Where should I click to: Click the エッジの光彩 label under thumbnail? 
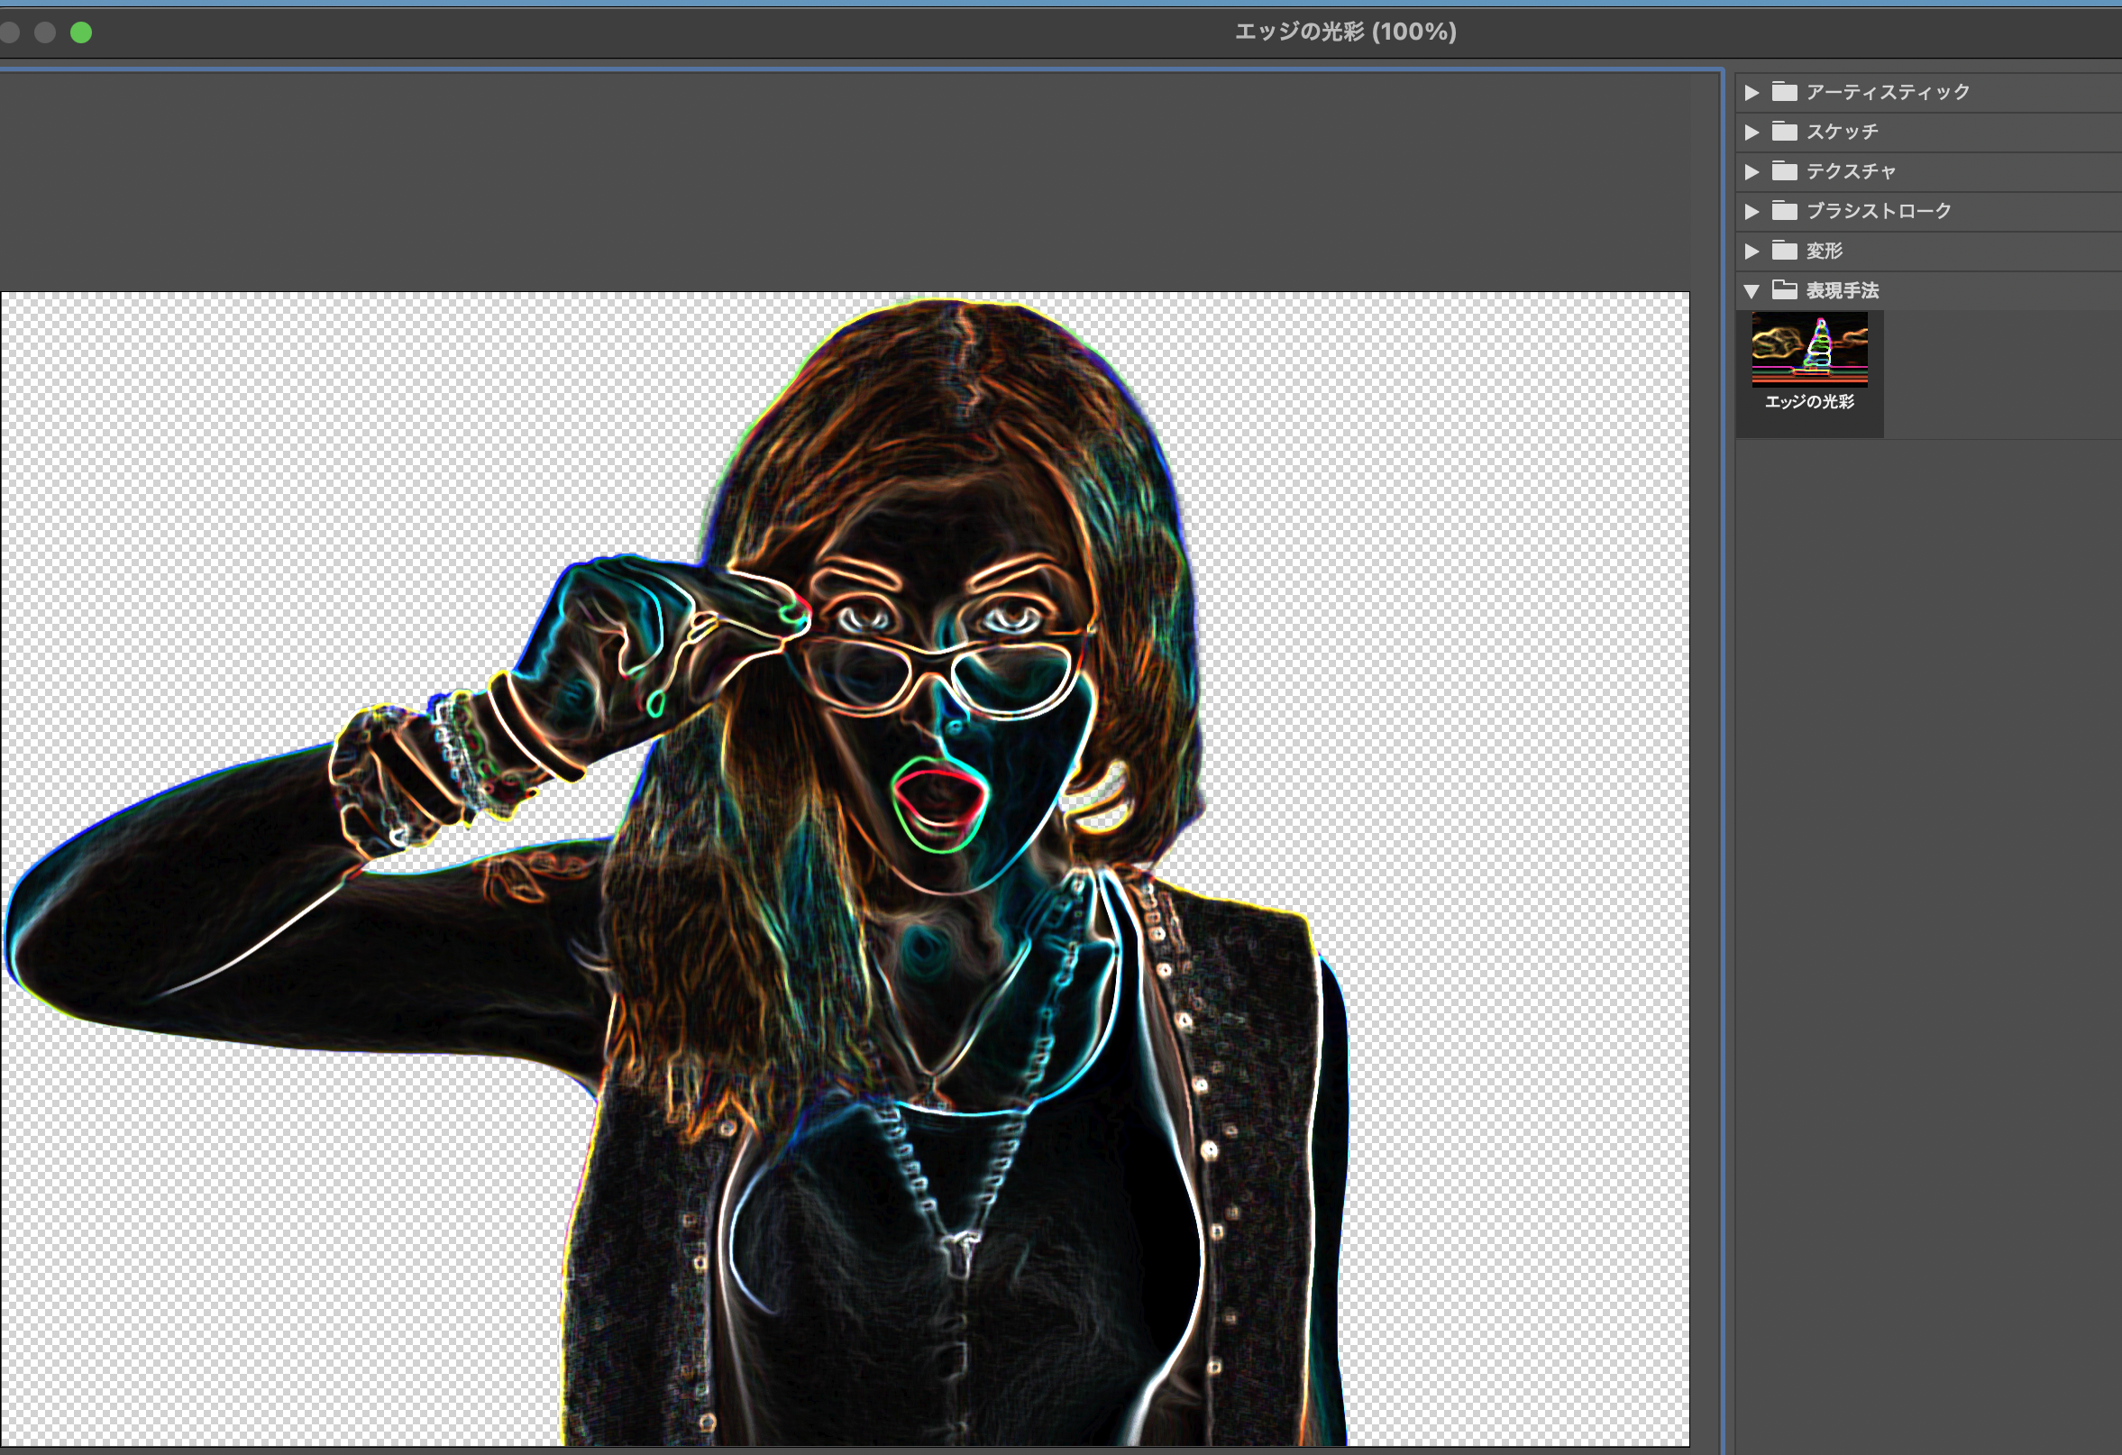click(1809, 402)
